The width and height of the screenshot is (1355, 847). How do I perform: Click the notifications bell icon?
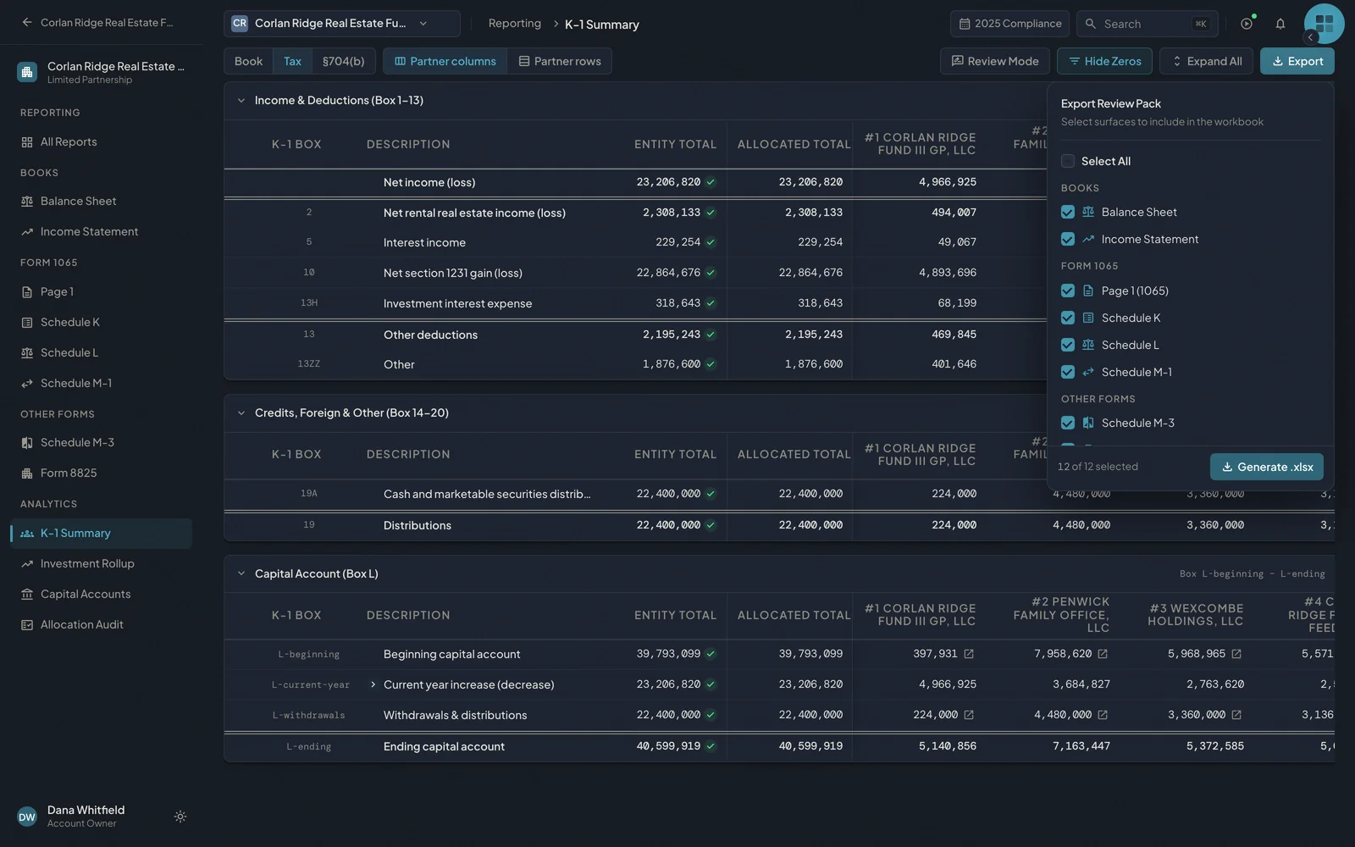point(1280,24)
